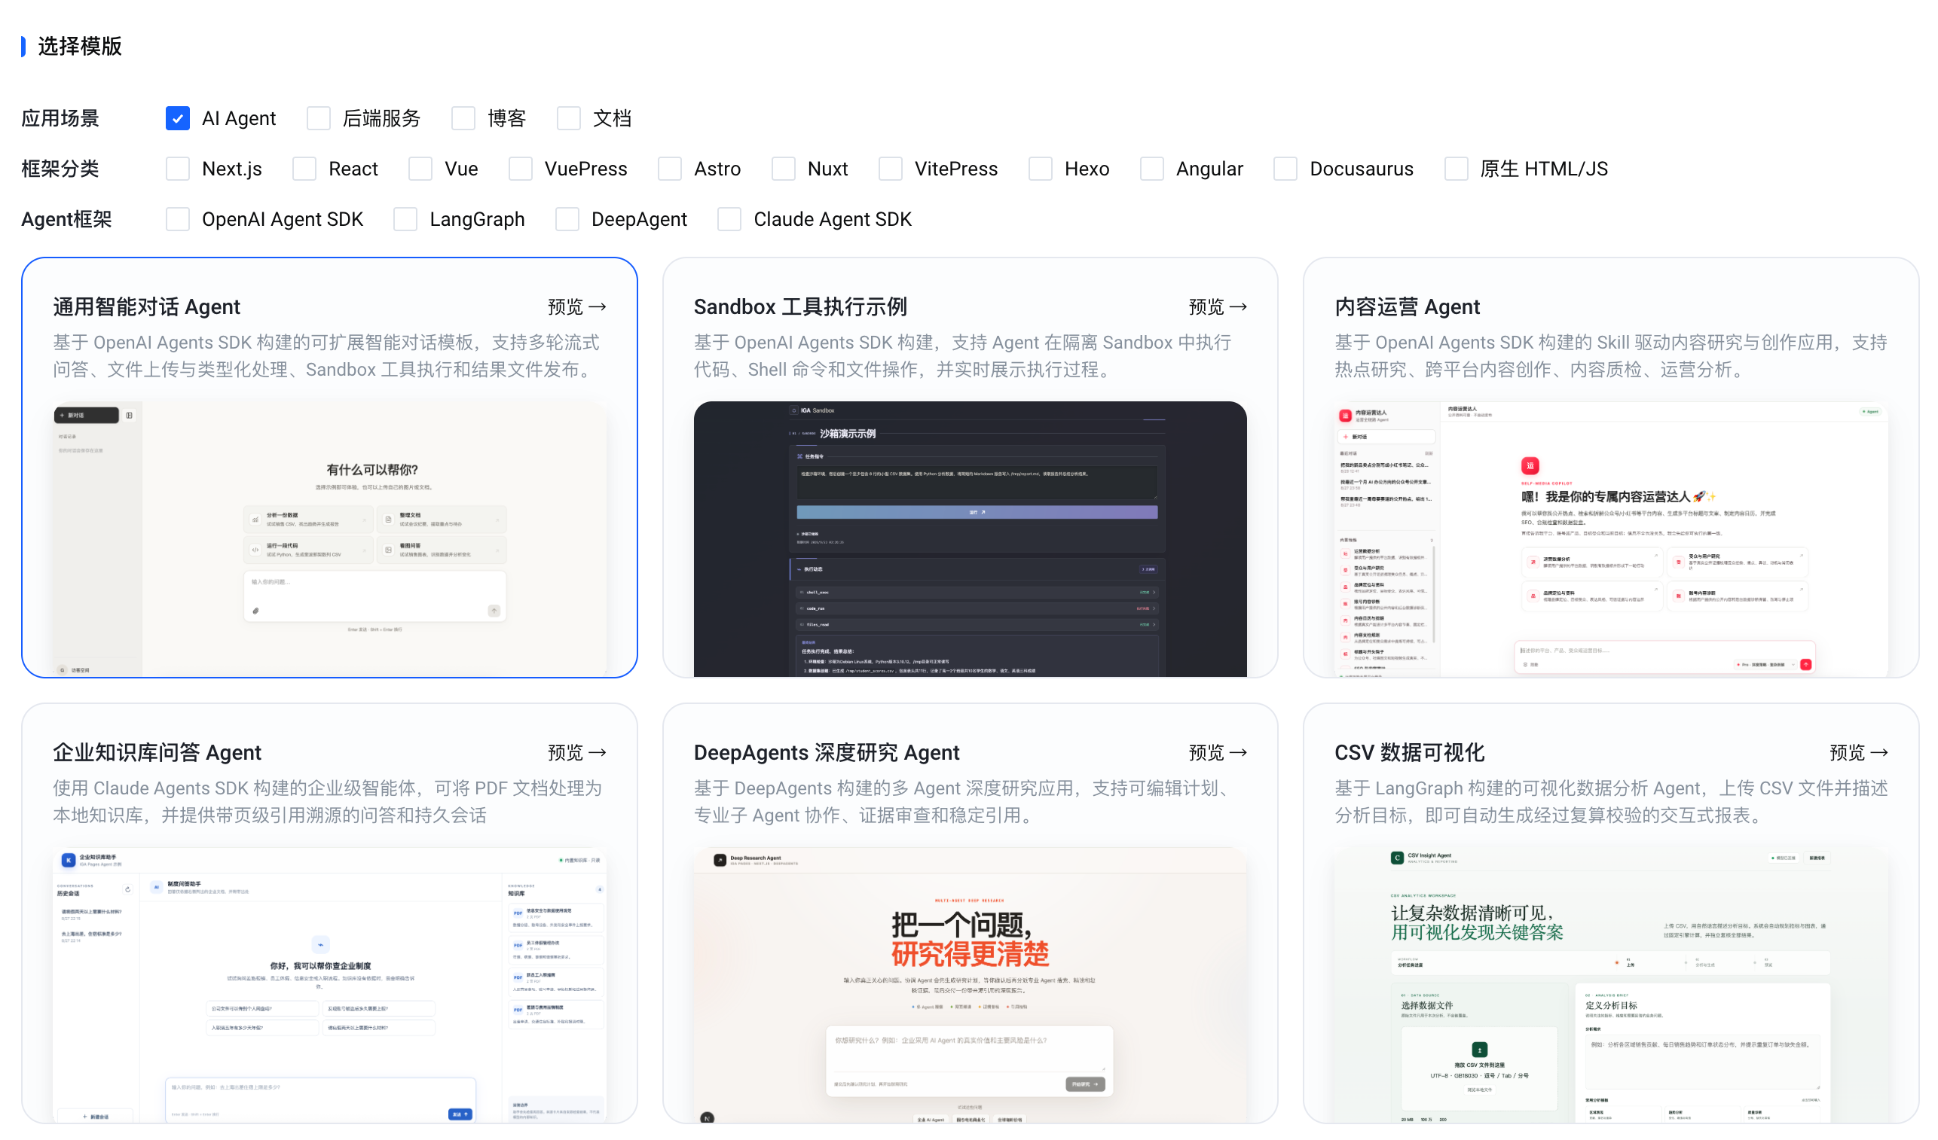
Task: Uncheck the AI Agent checkbox
Action: pos(178,118)
